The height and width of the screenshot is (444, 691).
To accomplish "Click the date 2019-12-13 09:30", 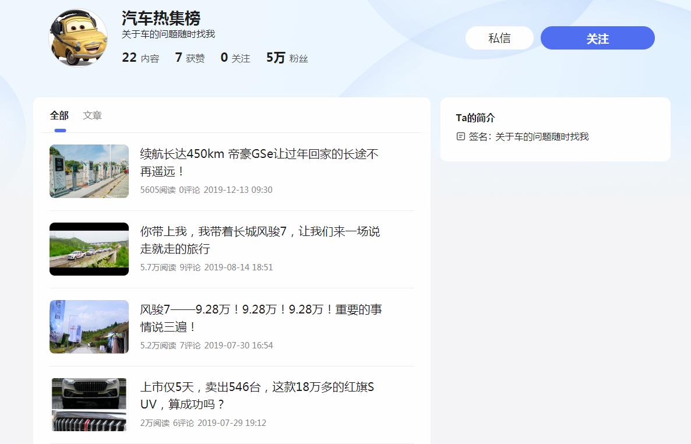I will (238, 189).
